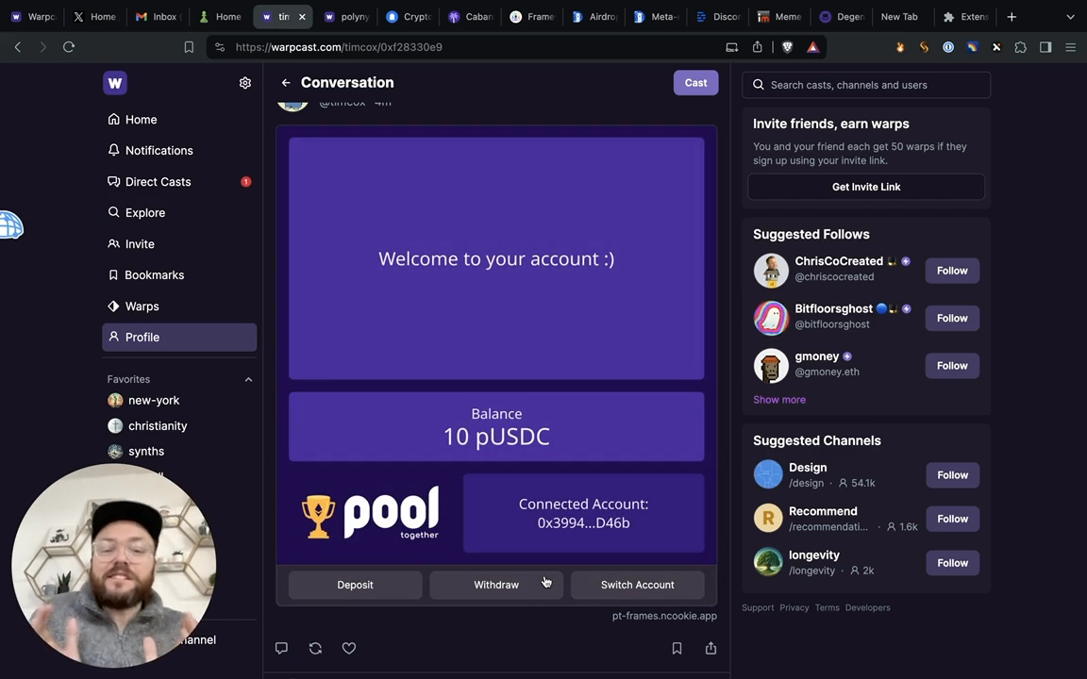Click in search casts, channels and users field
Screen dimensions: 1087x679
point(866,85)
